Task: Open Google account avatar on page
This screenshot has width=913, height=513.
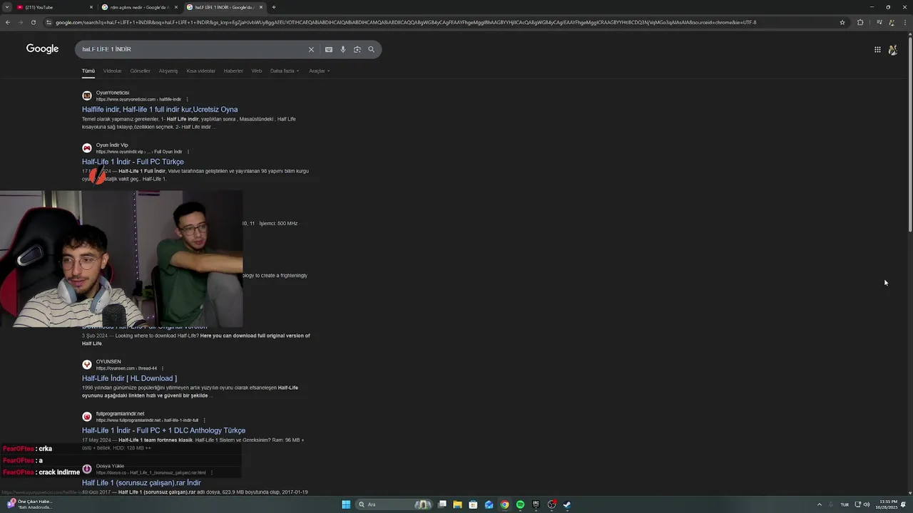Action: coord(892,49)
